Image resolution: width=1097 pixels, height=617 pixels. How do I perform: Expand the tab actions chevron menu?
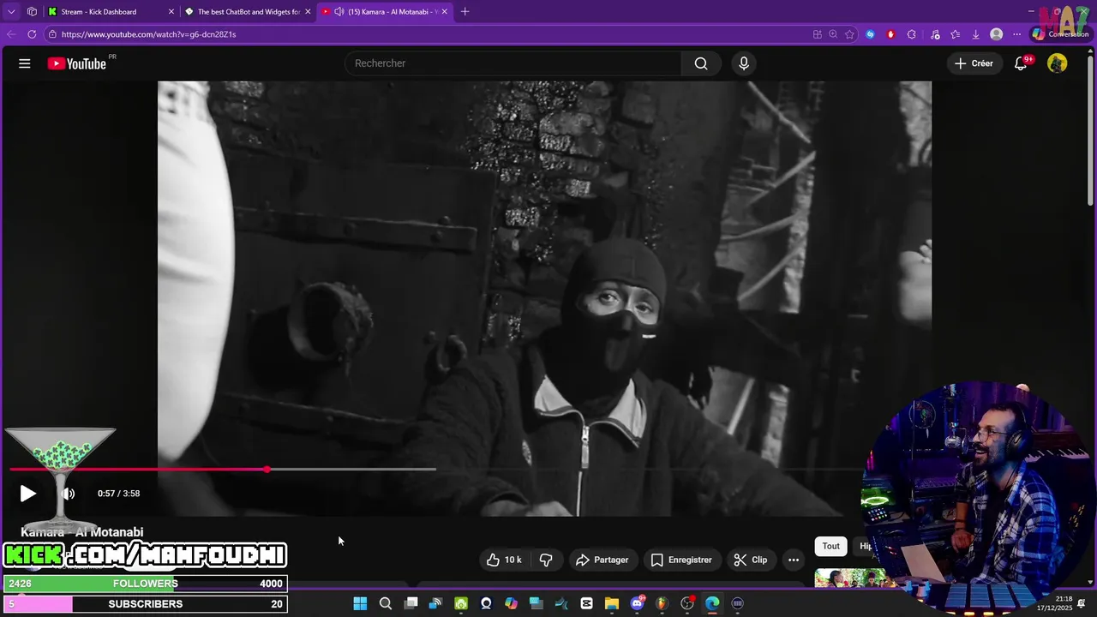pyautogui.click(x=11, y=12)
